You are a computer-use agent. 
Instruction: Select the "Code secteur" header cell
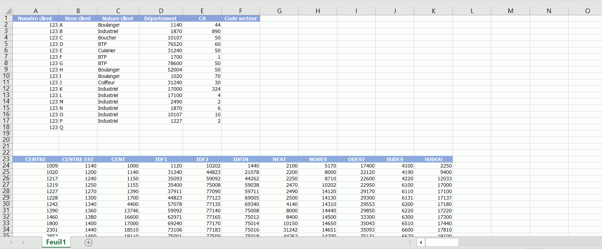tap(241, 18)
